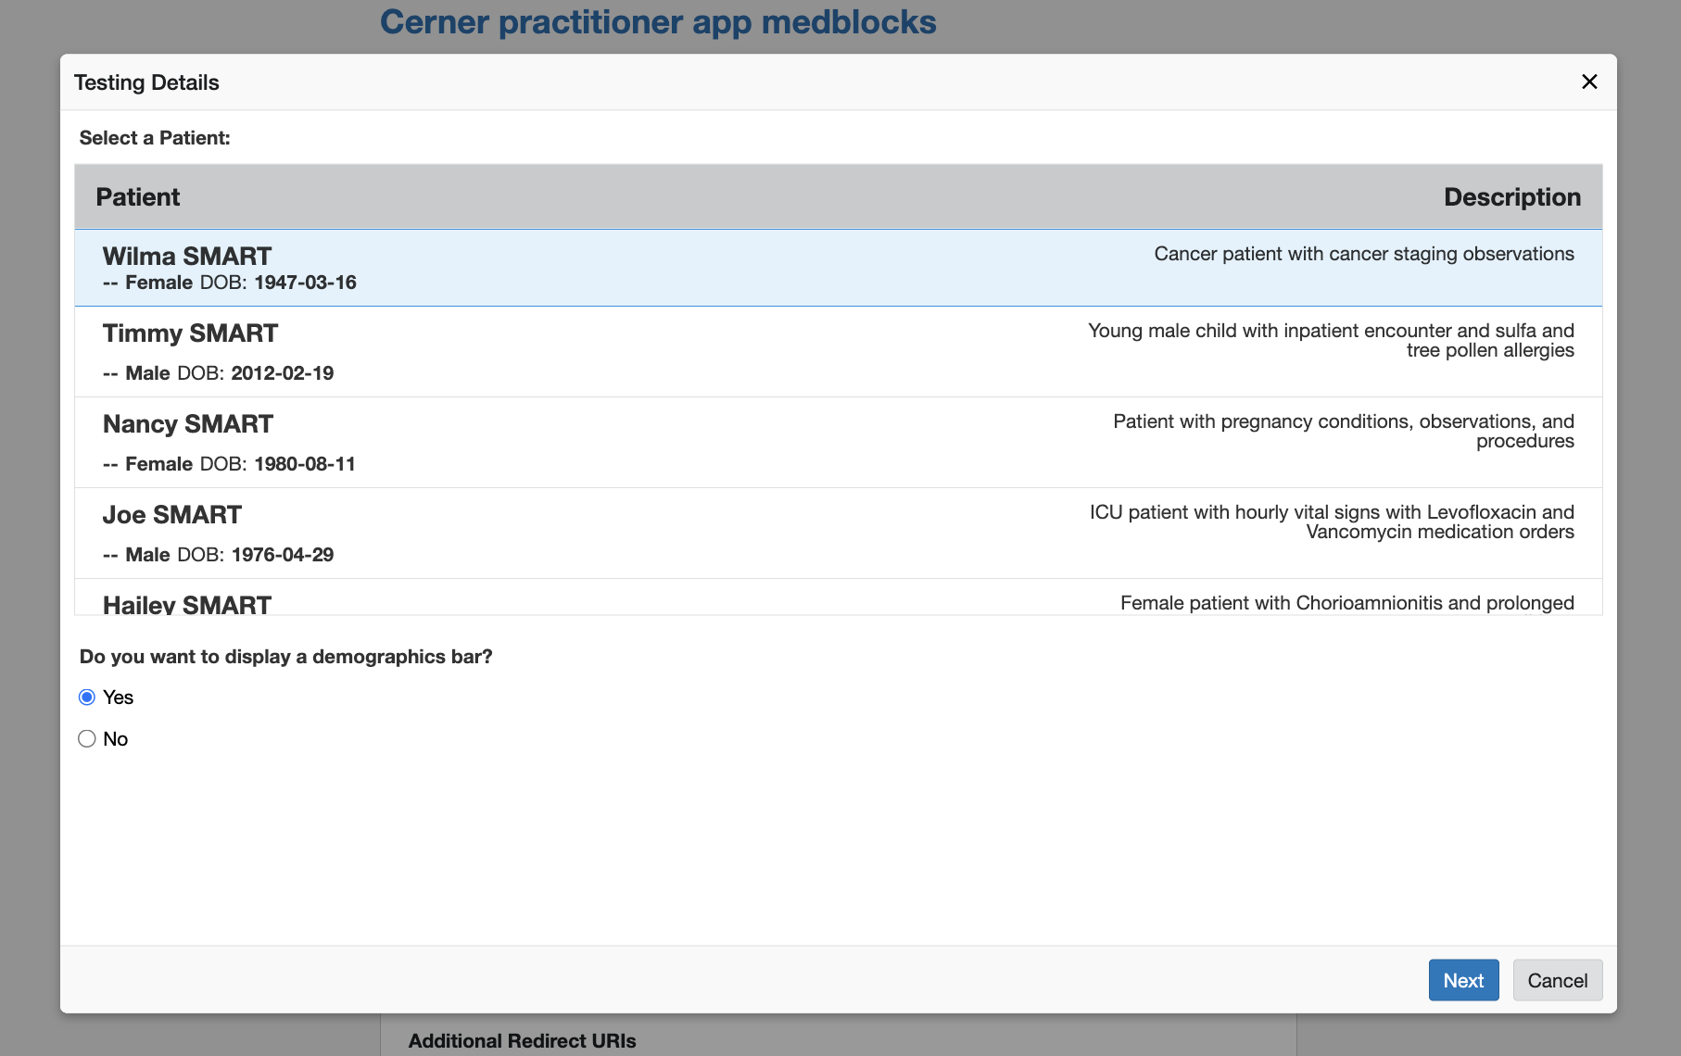Click Joe's DOB 1976-04-29
Image resolution: width=1681 pixels, height=1056 pixels.
(282, 555)
